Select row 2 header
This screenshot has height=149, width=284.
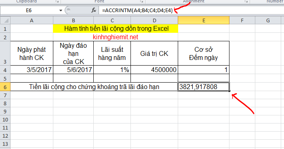(x=5, y=37)
